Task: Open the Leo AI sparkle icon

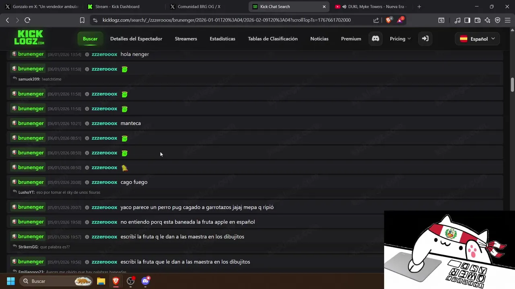Action: (488, 20)
